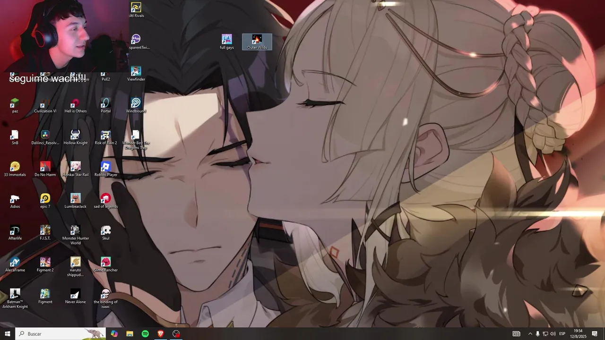Open the Viewfinder game shortcut
The image size is (605, 340).
tap(136, 74)
